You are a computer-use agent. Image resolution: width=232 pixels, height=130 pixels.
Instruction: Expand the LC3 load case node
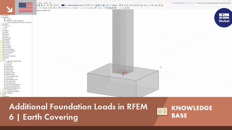pos(1,91)
